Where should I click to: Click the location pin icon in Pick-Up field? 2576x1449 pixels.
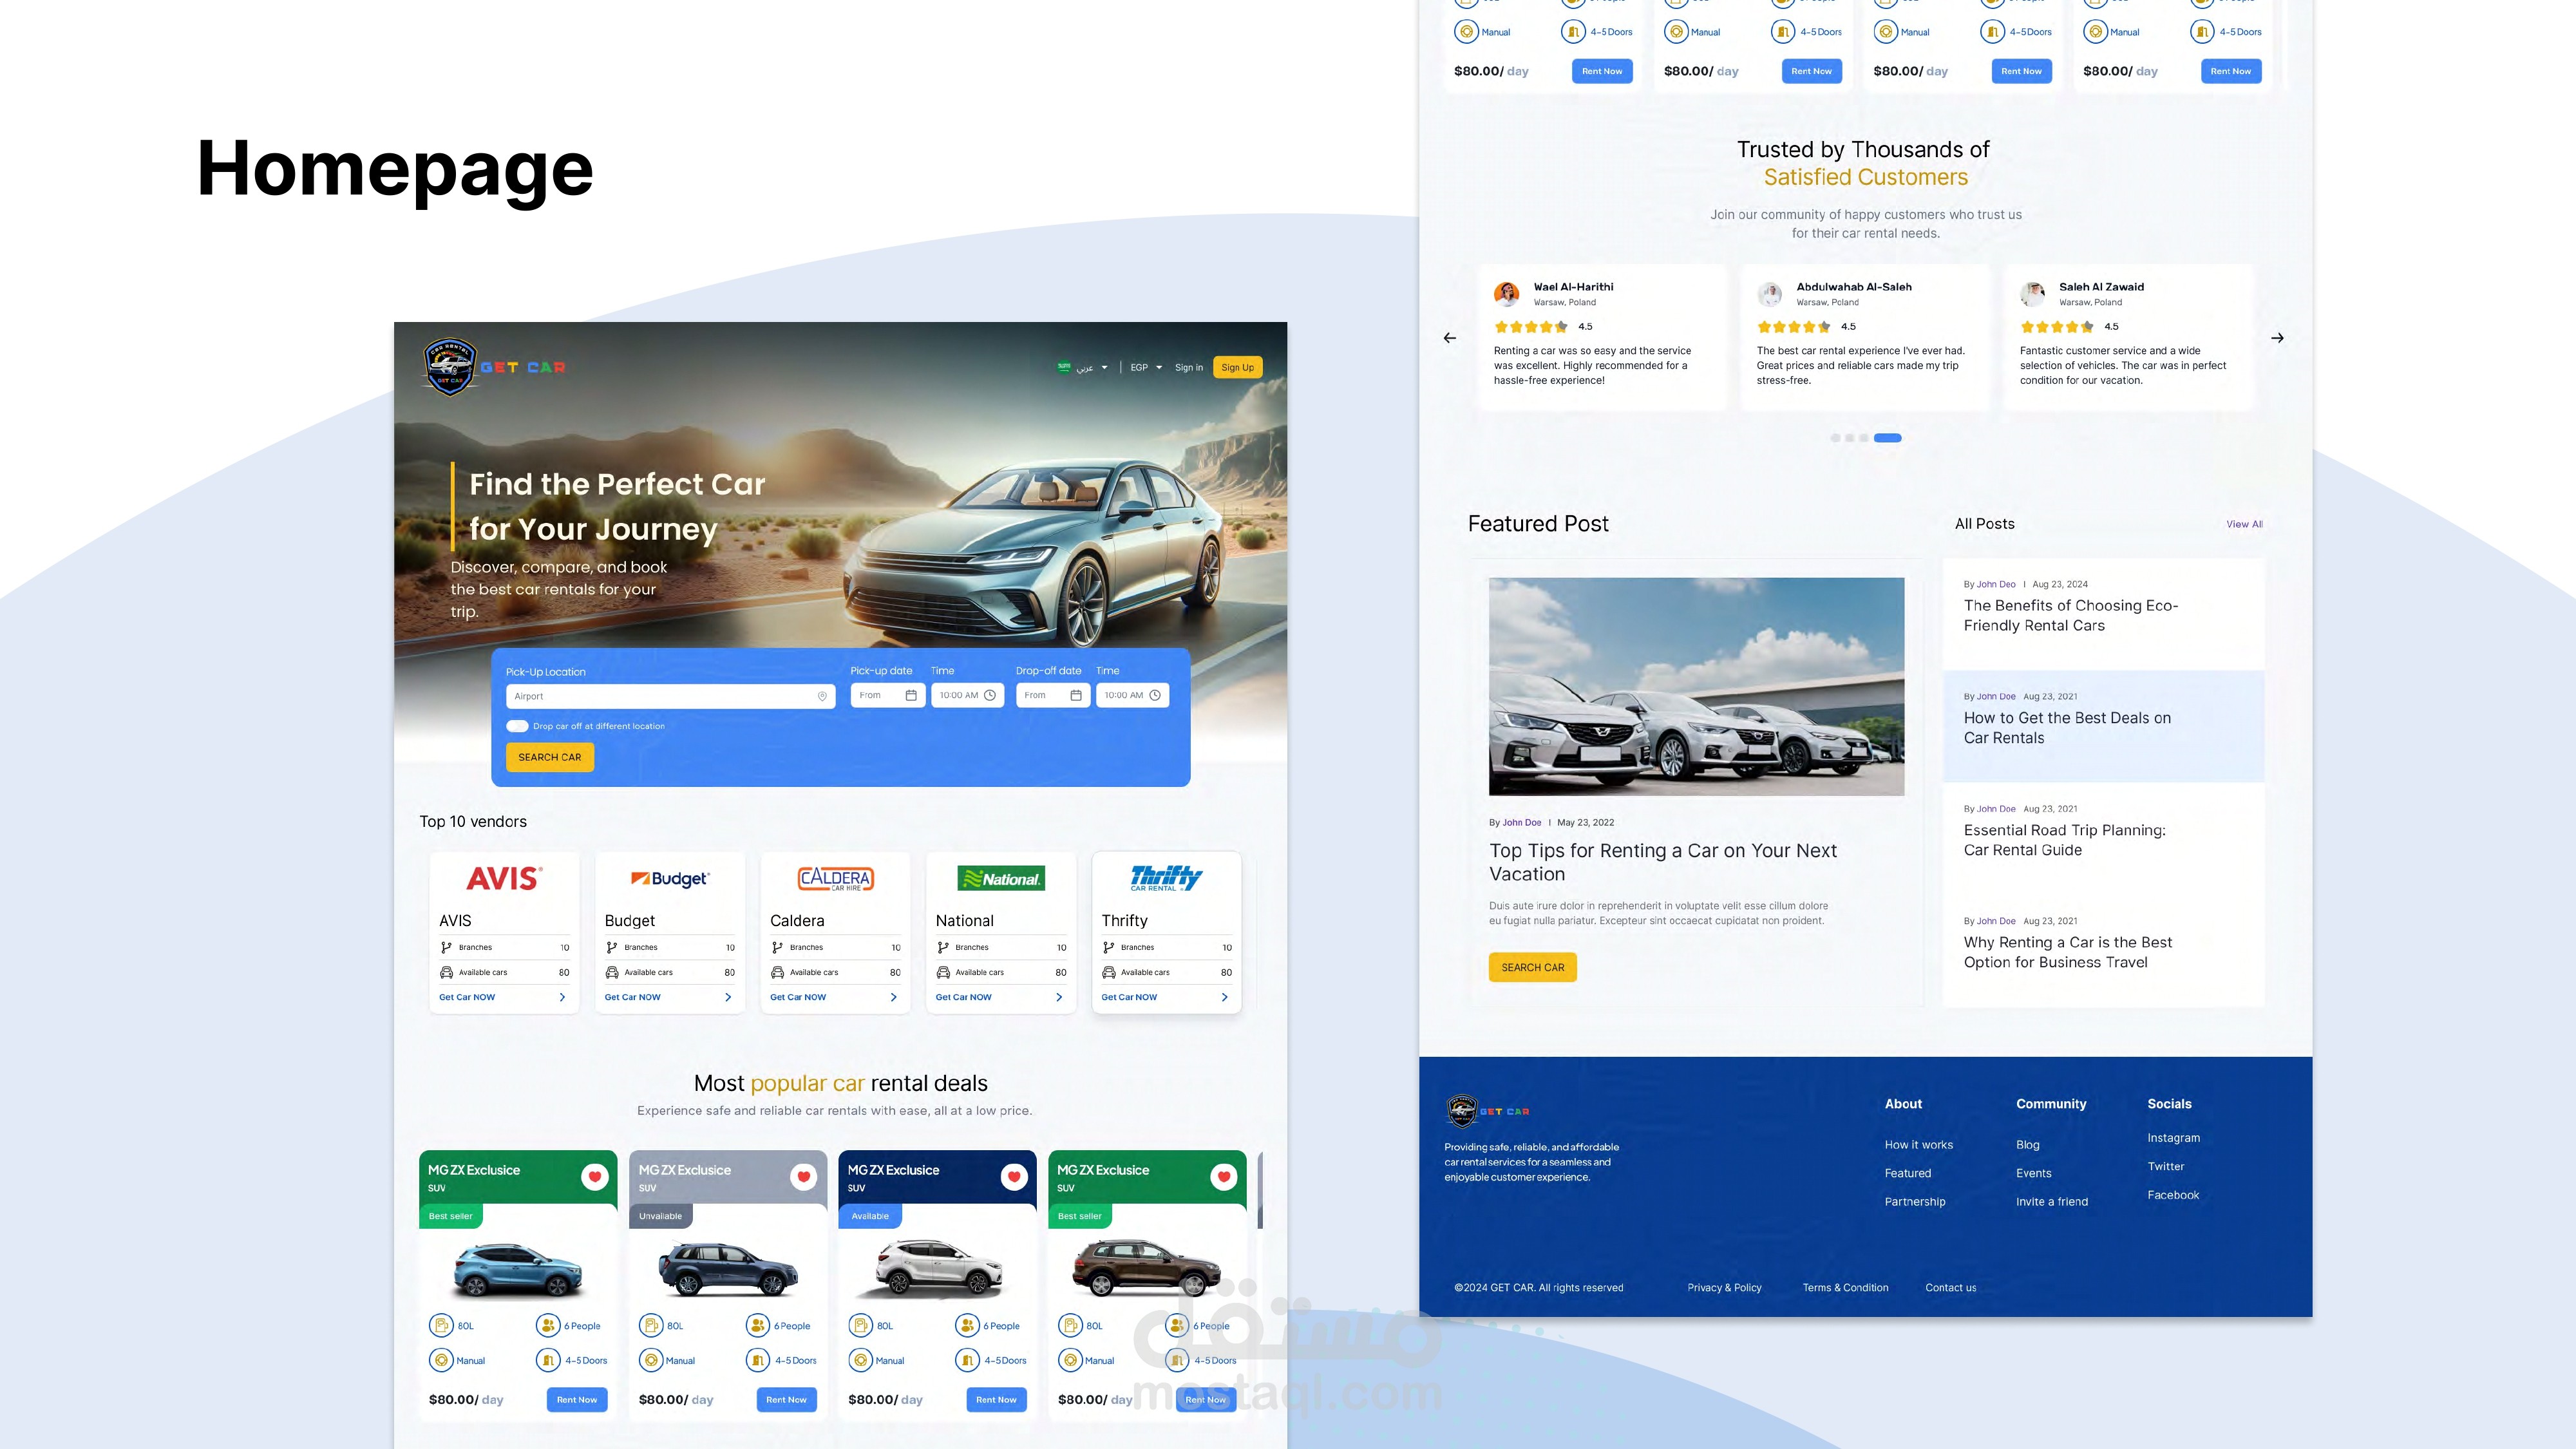[x=822, y=696]
